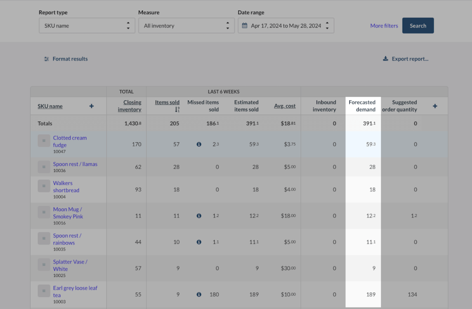Click the info icon beside Clotted cream fudge missed sales
This screenshot has width=472, height=309.
(199, 144)
